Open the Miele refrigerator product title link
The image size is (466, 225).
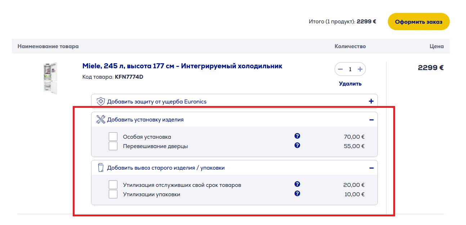(x=182, y=66)
